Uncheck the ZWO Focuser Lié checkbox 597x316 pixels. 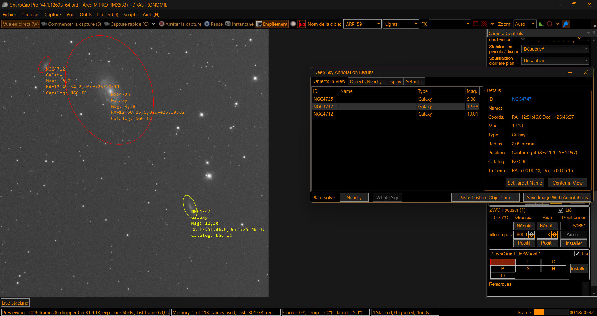(x=561, y=210)
